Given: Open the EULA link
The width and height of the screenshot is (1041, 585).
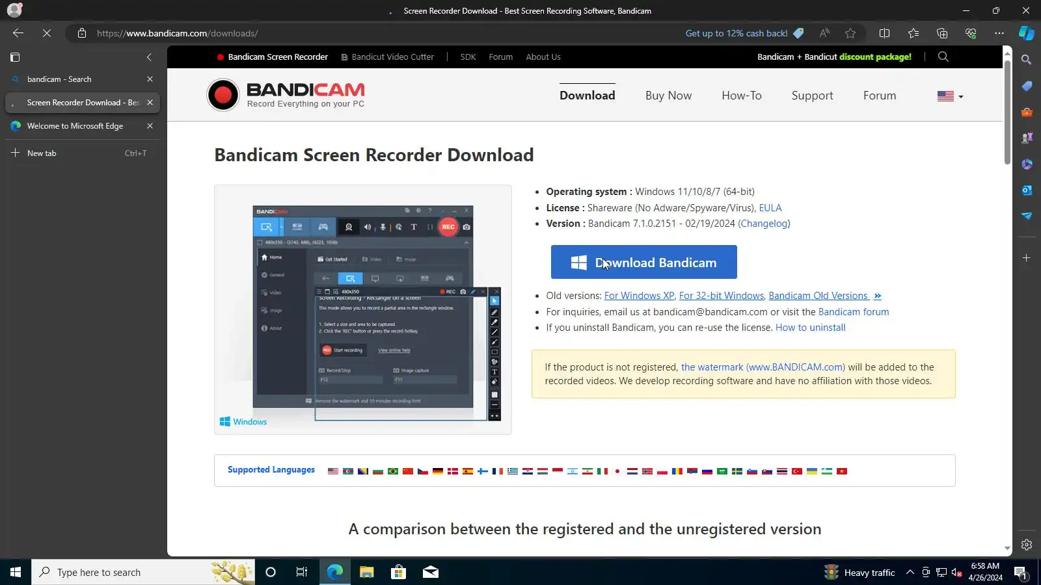Looking at the screenshot, I should [770, 208].
